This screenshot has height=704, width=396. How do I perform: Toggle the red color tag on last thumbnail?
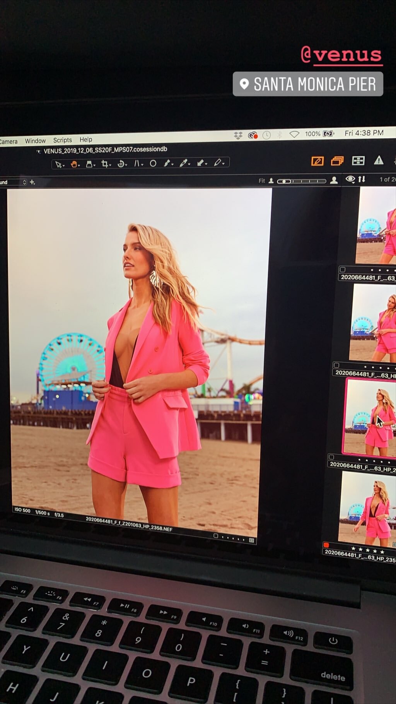pos(326,545)
